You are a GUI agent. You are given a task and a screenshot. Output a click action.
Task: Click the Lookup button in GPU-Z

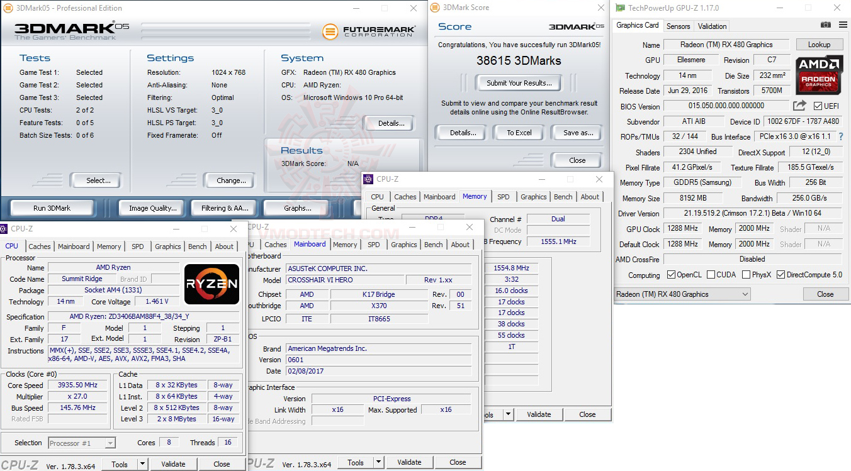point(819,44)
